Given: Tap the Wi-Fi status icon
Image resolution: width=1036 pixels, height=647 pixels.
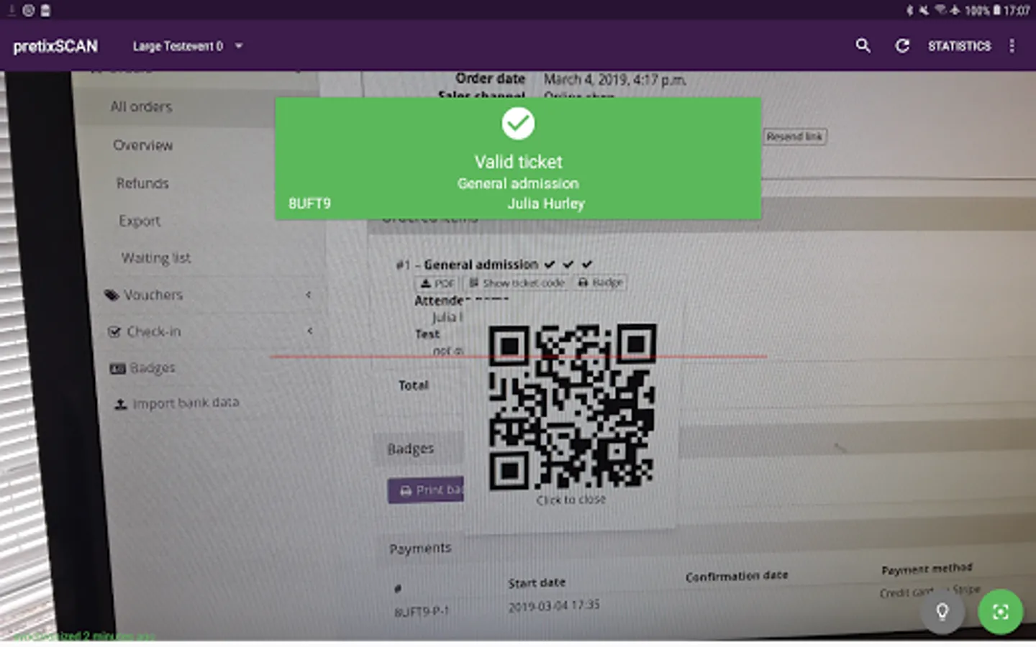Looking at the screenshot, I should (x=940, y=10).
